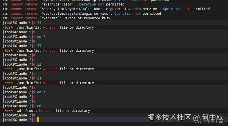Image resolution: width=228 pixels, height=126 pixels.
Task: Click the last '[root@XiaoHe /]#' prompt
Action: [x=19, y=120]
